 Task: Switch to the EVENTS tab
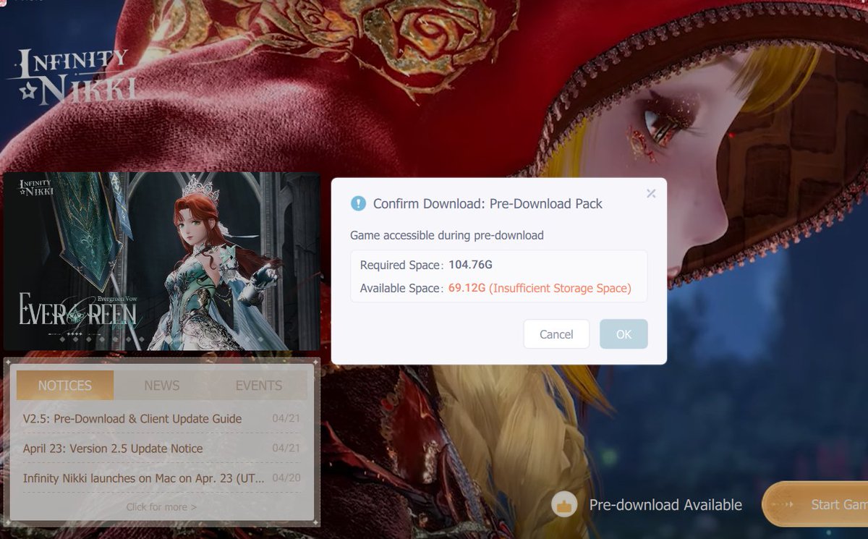click(259, 385)
